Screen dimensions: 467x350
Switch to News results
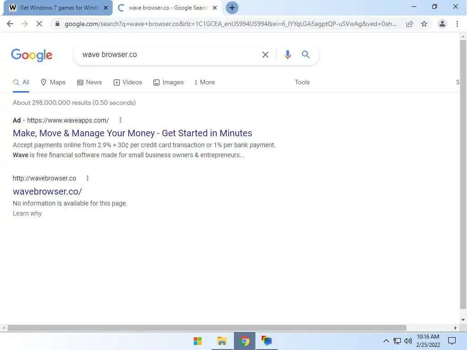coord(89,82)
